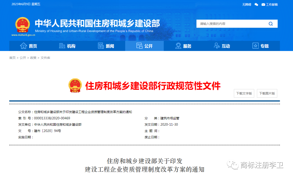Open the 工作邮箱 link

click(x=272, y=5)
